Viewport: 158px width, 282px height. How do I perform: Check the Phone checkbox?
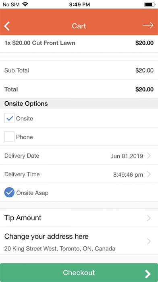(x=9, y=137)
